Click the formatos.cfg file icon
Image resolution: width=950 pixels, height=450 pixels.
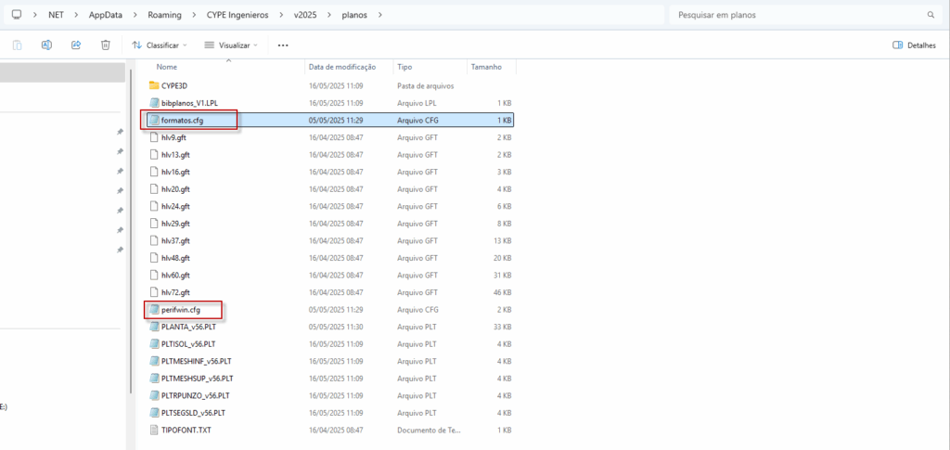[154, 120]
